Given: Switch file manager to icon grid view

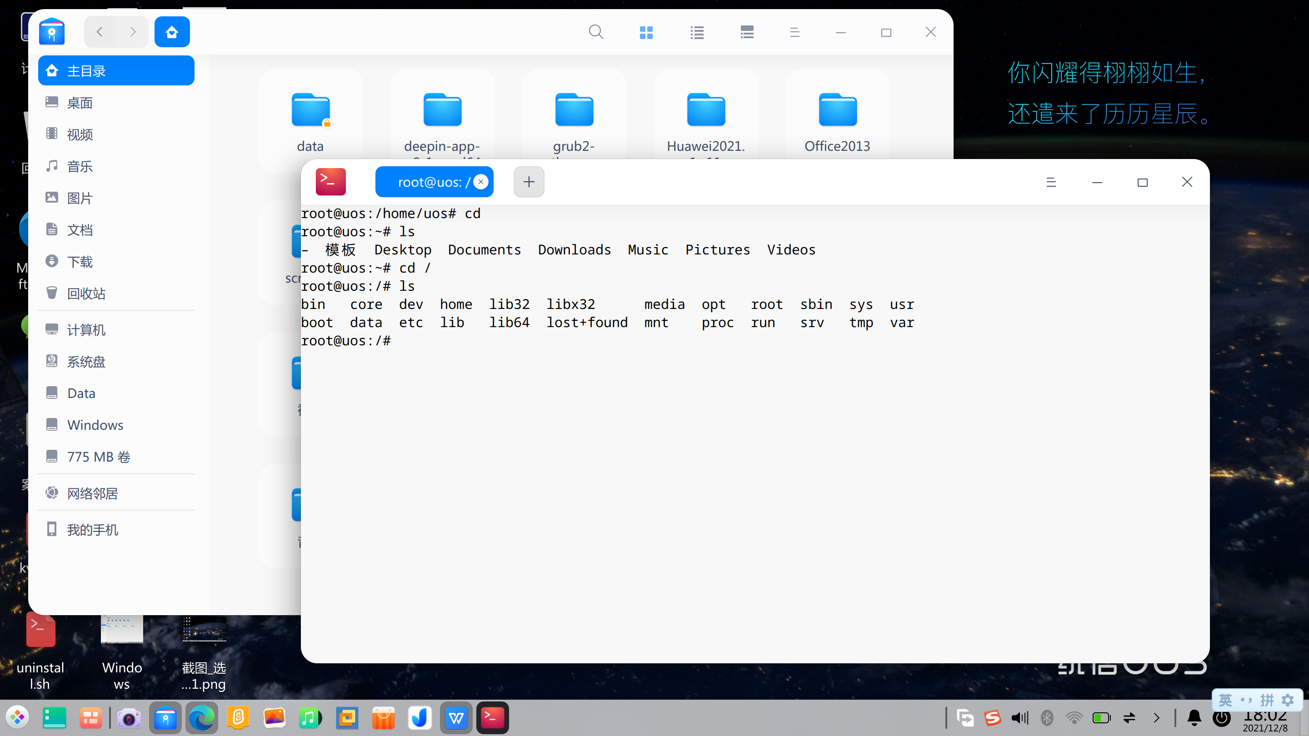Looking at the screenshot, I should click(646, 33).
